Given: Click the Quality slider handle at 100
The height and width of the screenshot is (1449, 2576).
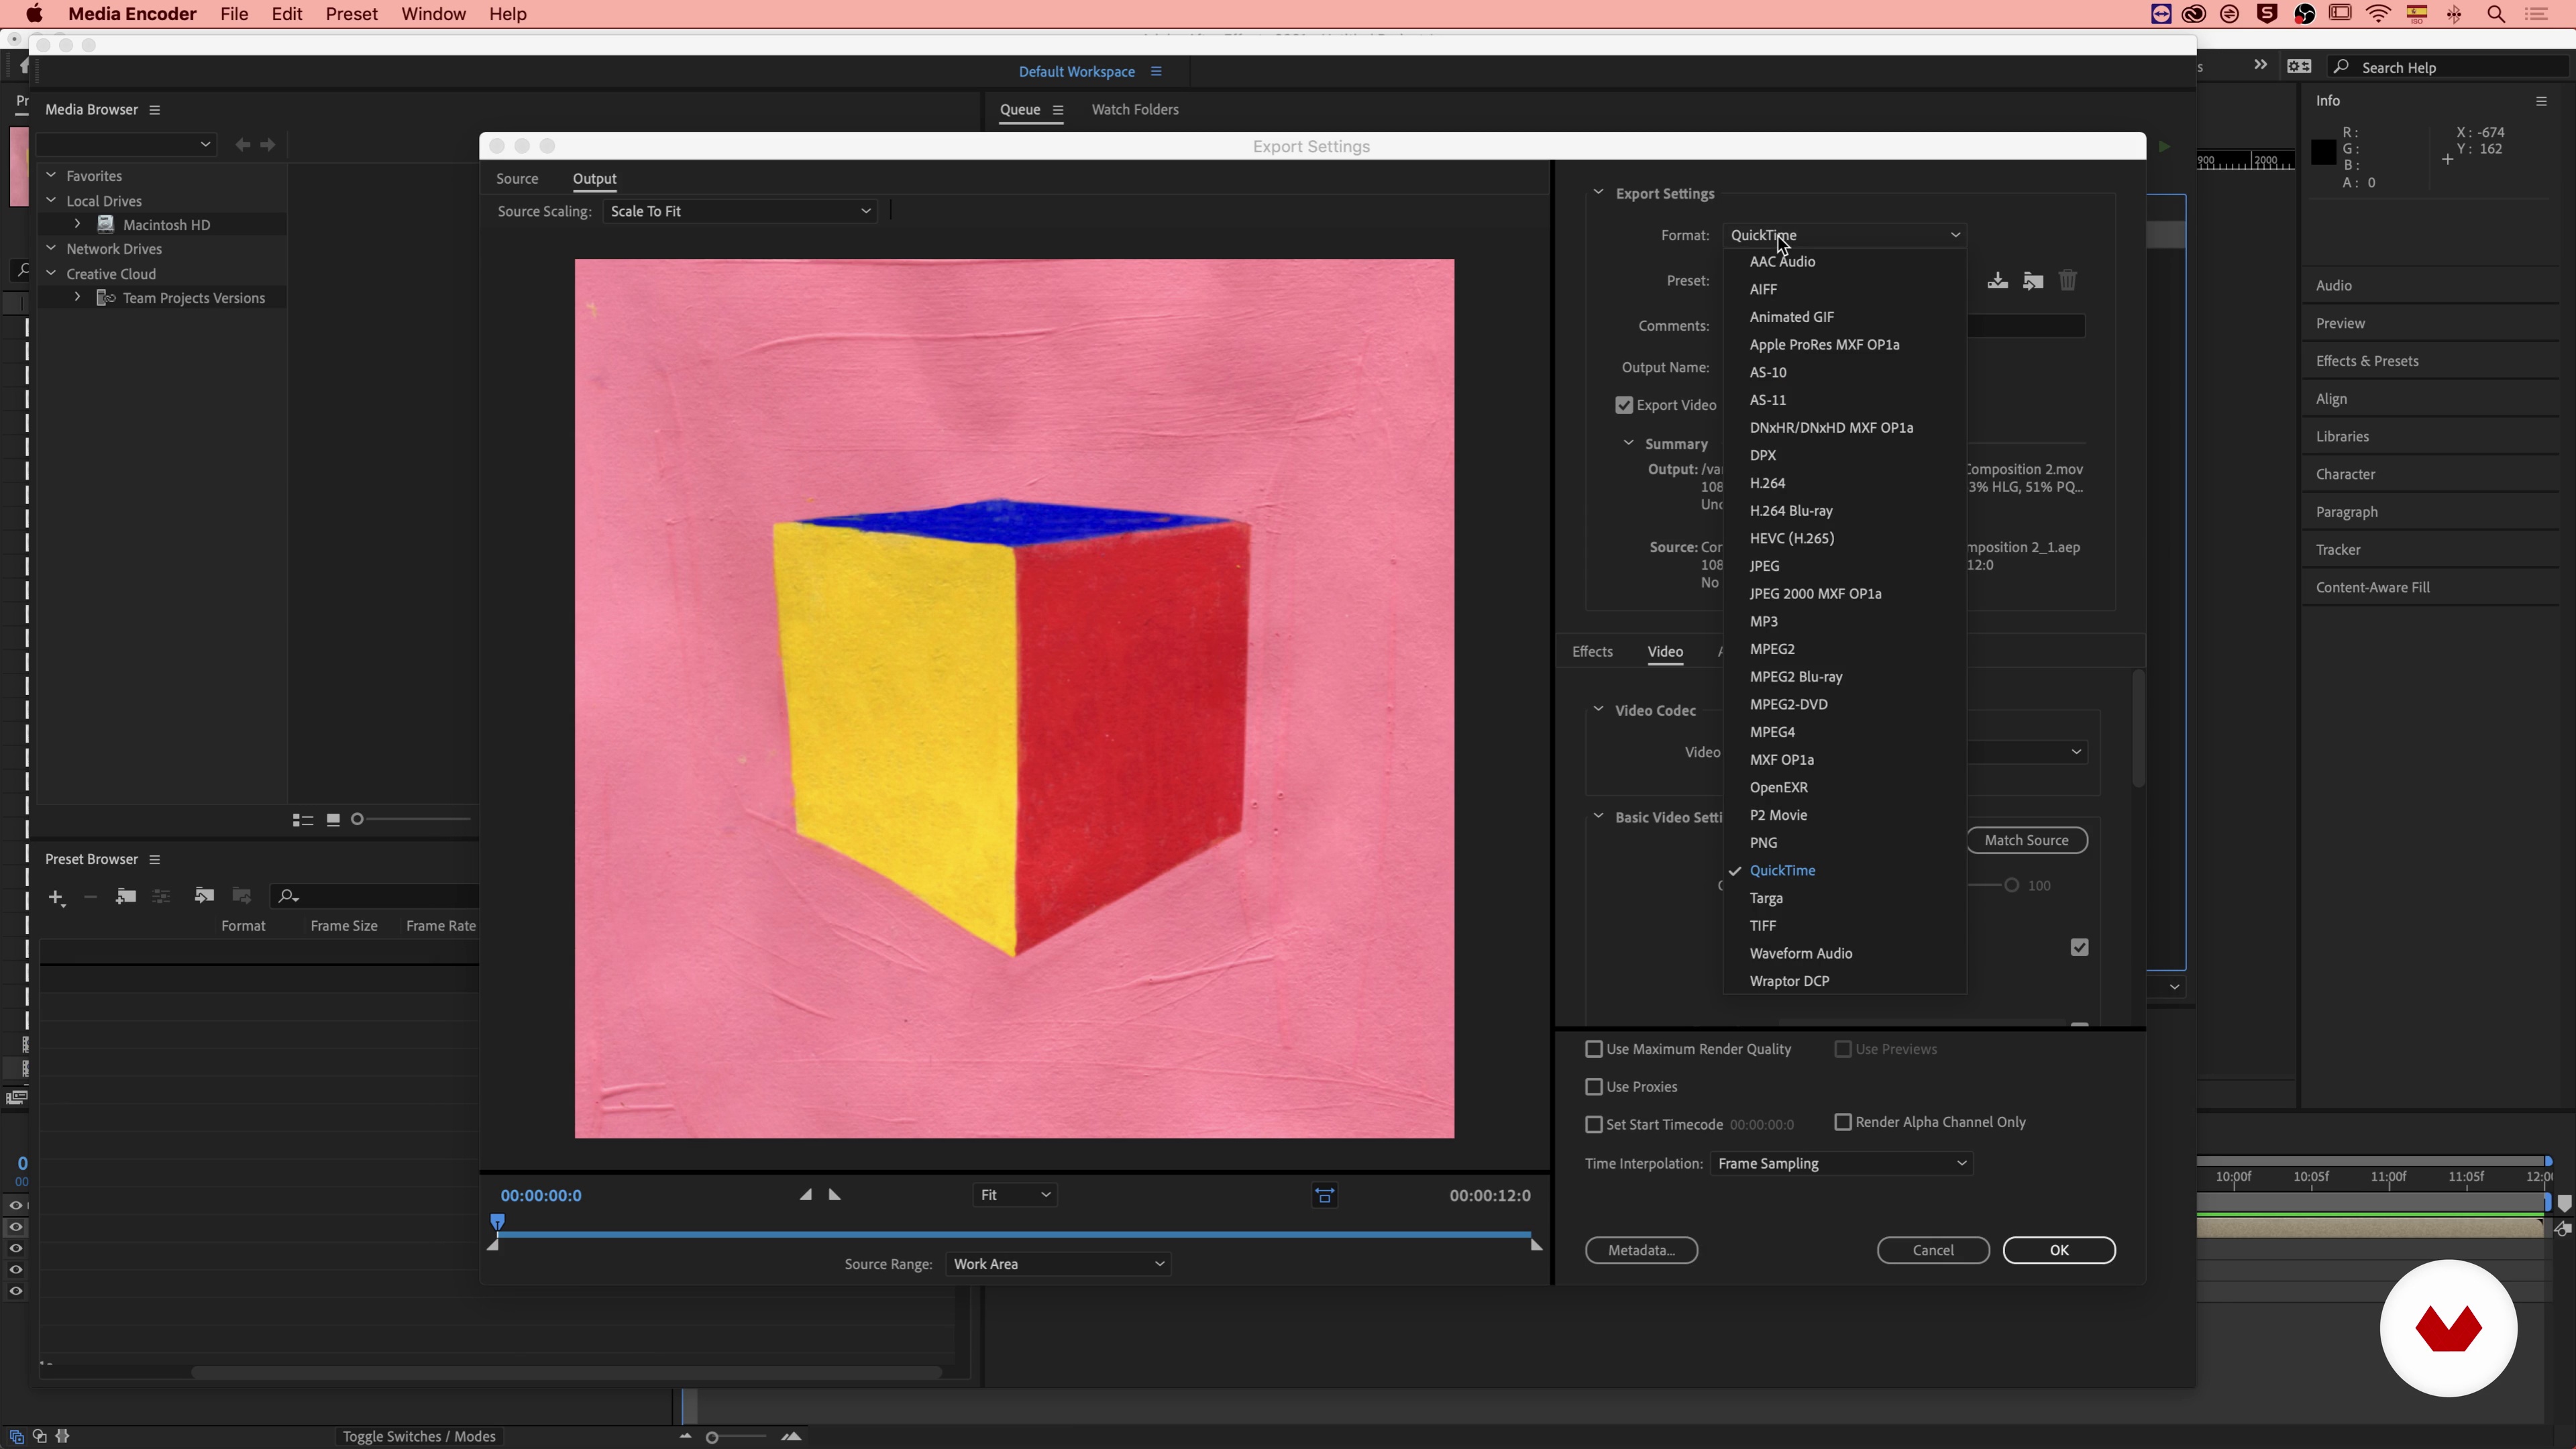Looking at the screenshot, I should (2011, 886).
